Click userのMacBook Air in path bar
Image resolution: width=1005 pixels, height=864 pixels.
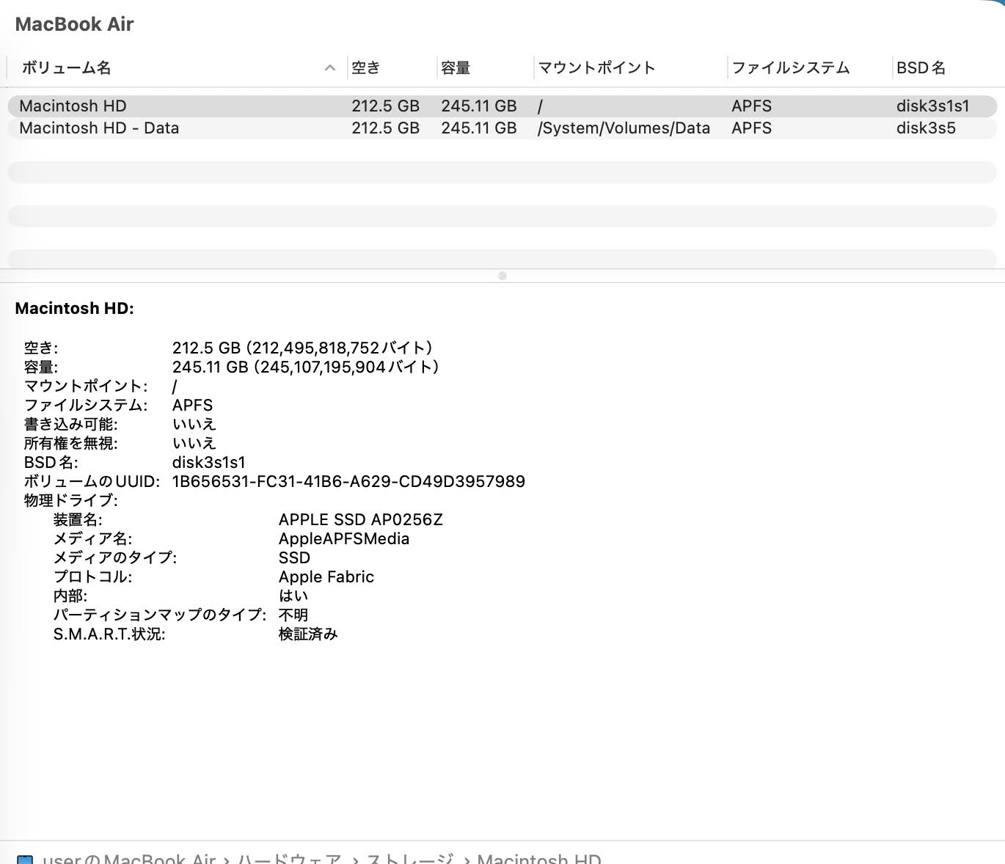tap(129, 858)
